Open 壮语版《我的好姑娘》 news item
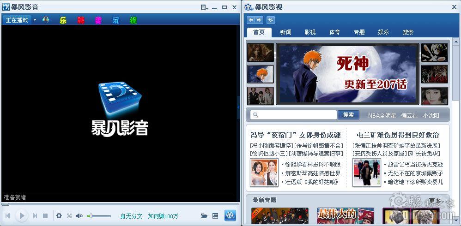Viewport: 461px width, 226px height. (312, 182)
